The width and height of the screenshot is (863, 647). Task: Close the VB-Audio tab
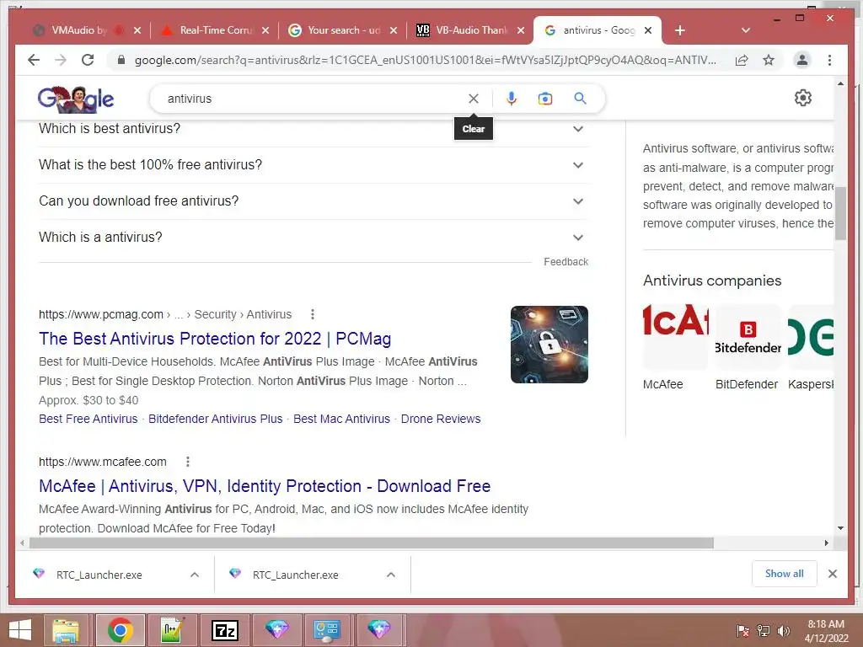click(520, 30)
